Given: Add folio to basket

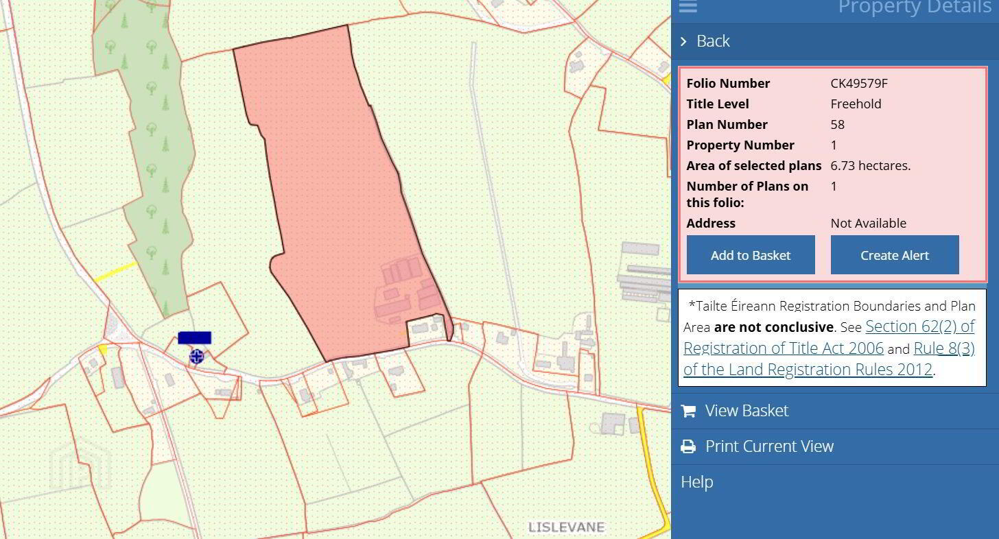Looking at the screenshot, I should [x=751, y=255].
